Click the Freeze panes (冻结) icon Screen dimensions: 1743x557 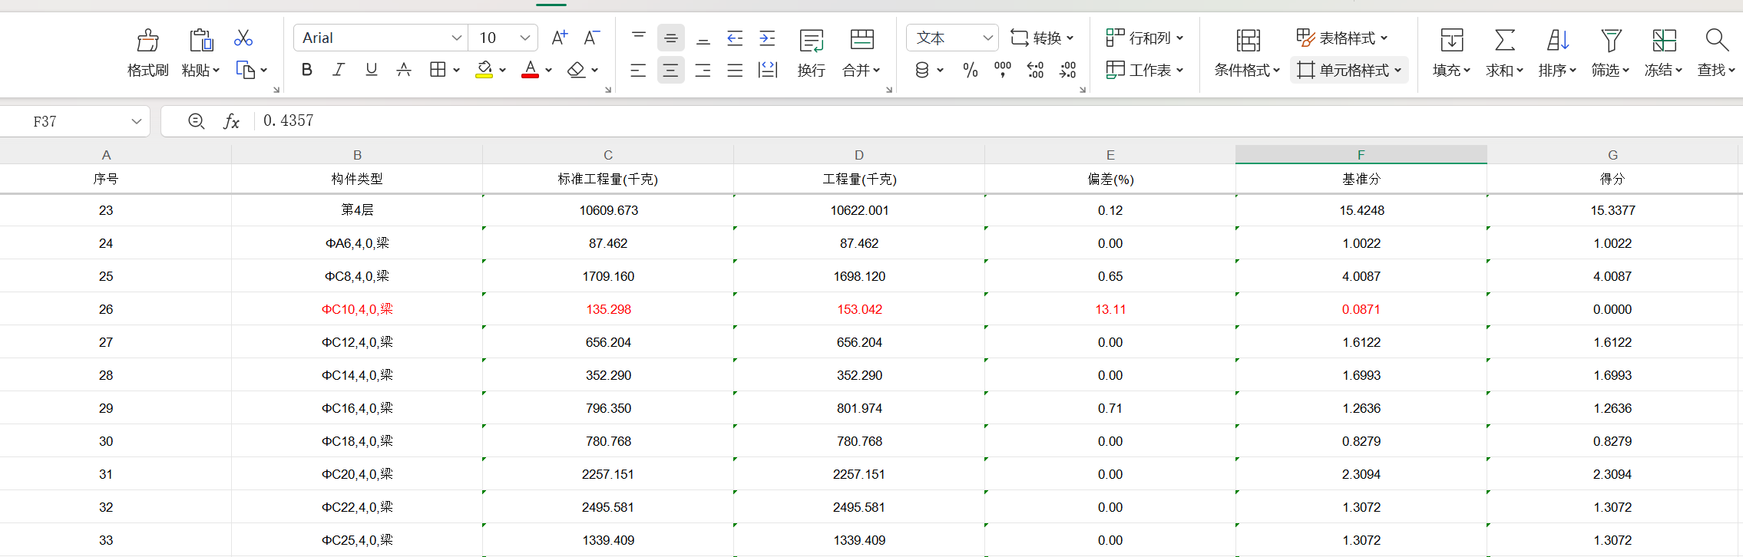1664,40
